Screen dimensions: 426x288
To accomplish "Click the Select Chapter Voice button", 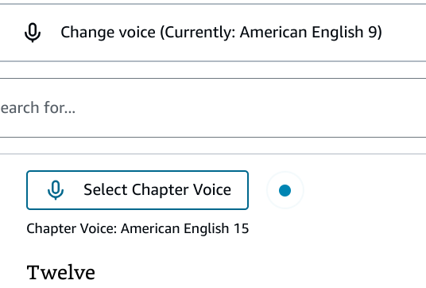I will point(137,190).
